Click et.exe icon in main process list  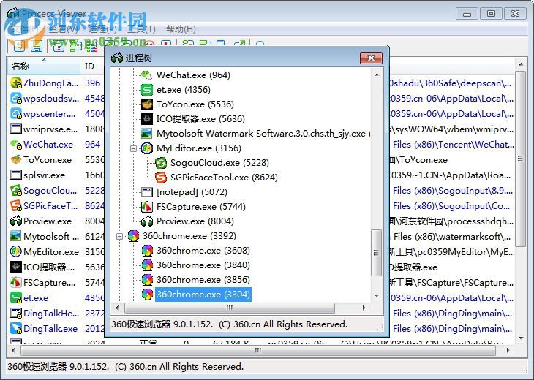tap(16, 298)
